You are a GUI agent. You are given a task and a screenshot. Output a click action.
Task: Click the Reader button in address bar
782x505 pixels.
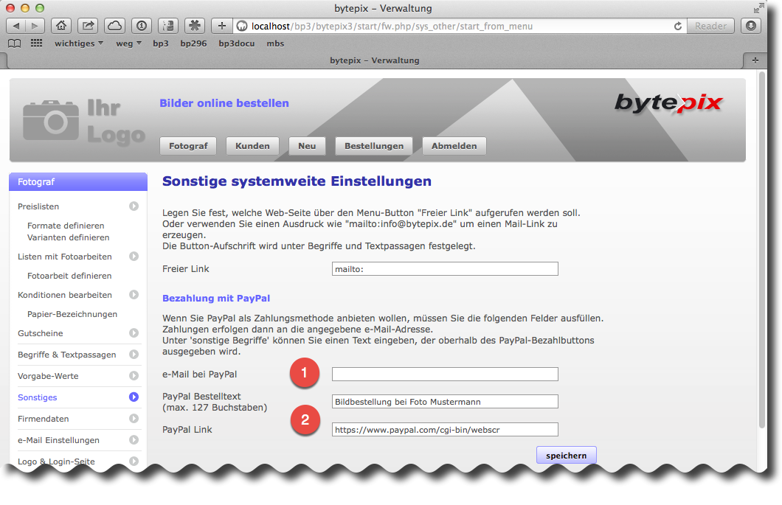pos(710,26)
